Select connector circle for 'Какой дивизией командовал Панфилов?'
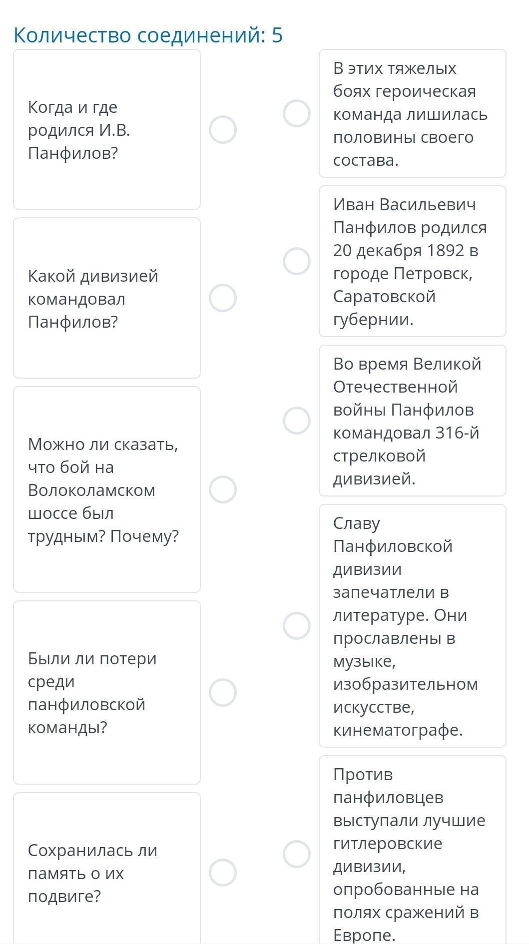Image resolution: width=529 pixels, height=944 pixels. [222, 298]
